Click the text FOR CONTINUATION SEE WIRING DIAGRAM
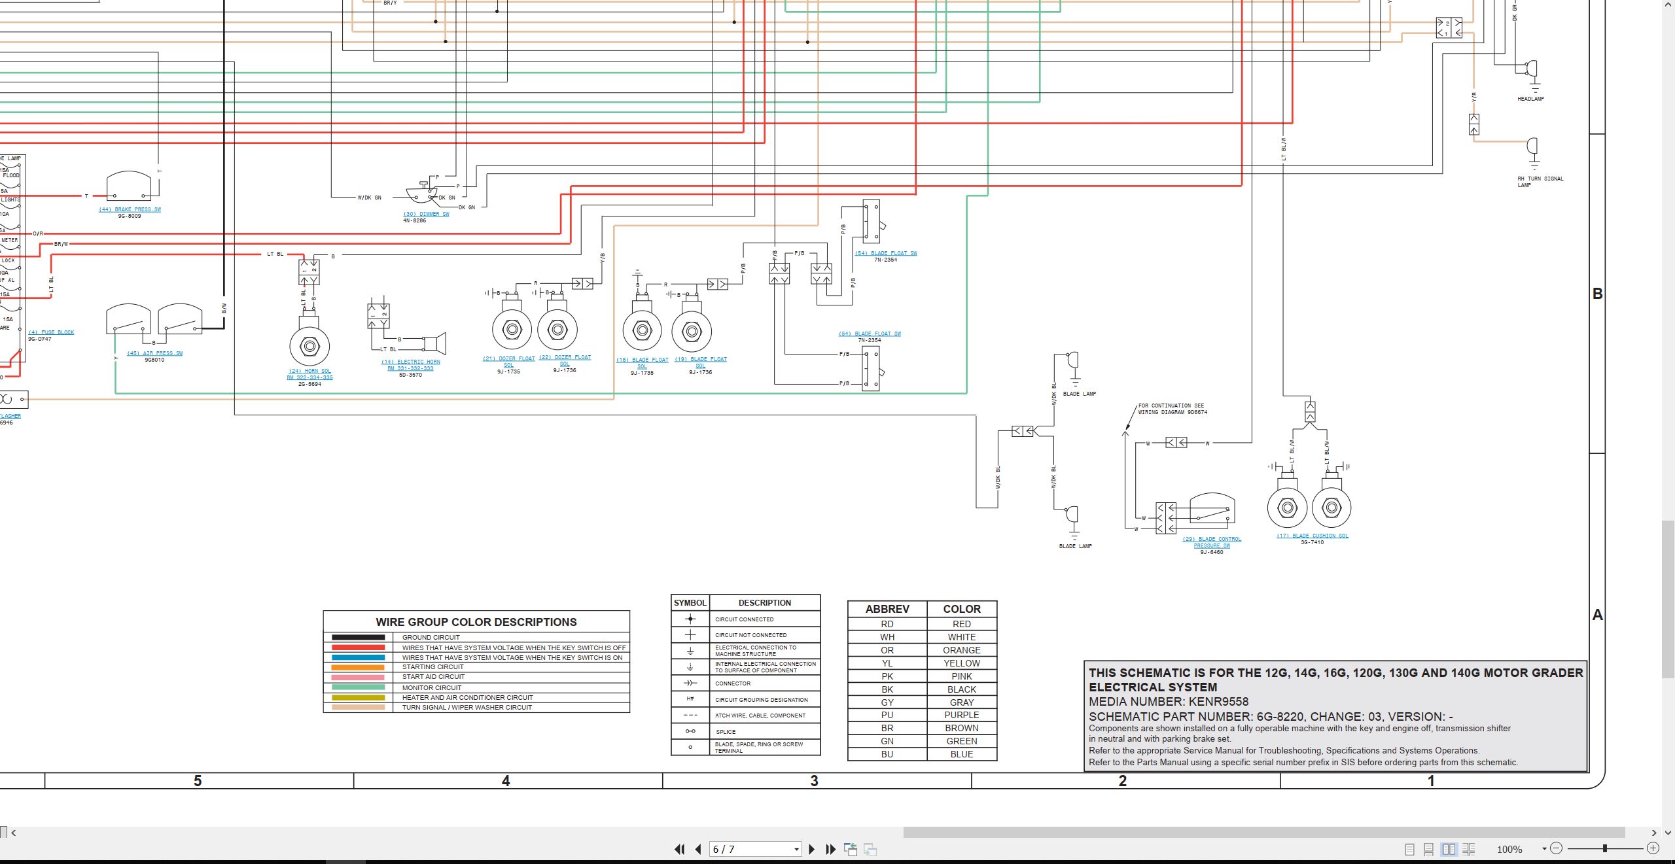1675x864 pixels. point(1172,409)
